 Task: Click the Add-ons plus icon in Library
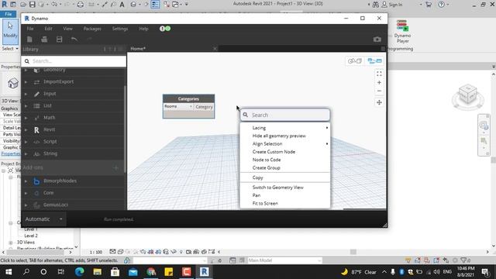coord(115,167)
